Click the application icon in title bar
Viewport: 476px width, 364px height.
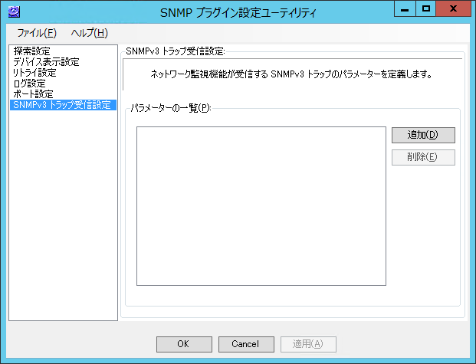14,12
